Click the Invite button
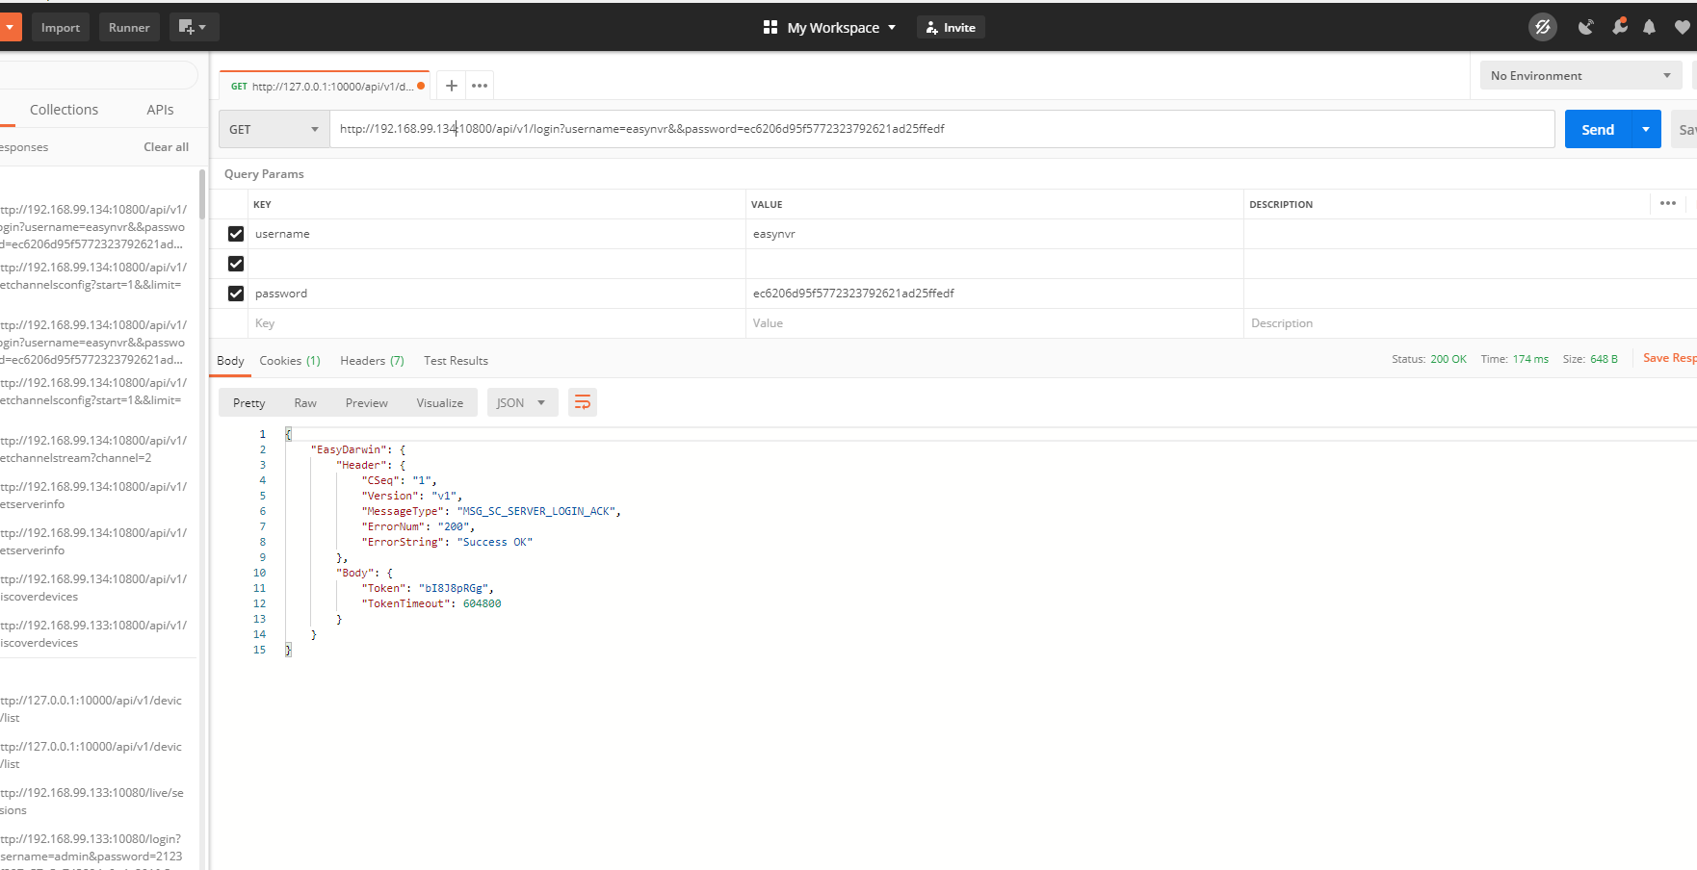This screenshot has height=870, width=1697. (951, 27)
